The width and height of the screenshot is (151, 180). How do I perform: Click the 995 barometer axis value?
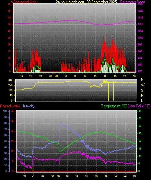(x=140, y=44)
